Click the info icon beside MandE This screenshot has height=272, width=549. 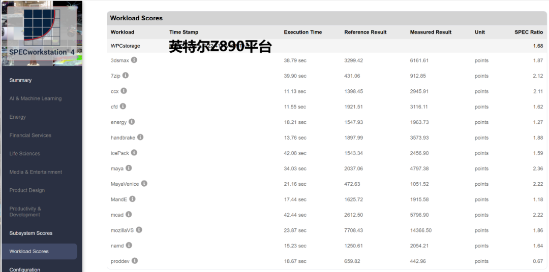pyautogui.click(x=132, y=199)
